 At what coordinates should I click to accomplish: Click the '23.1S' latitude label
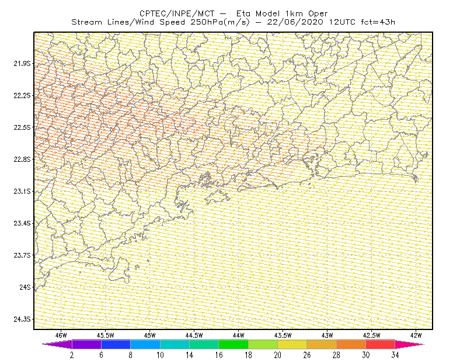[x=22, y=191]
